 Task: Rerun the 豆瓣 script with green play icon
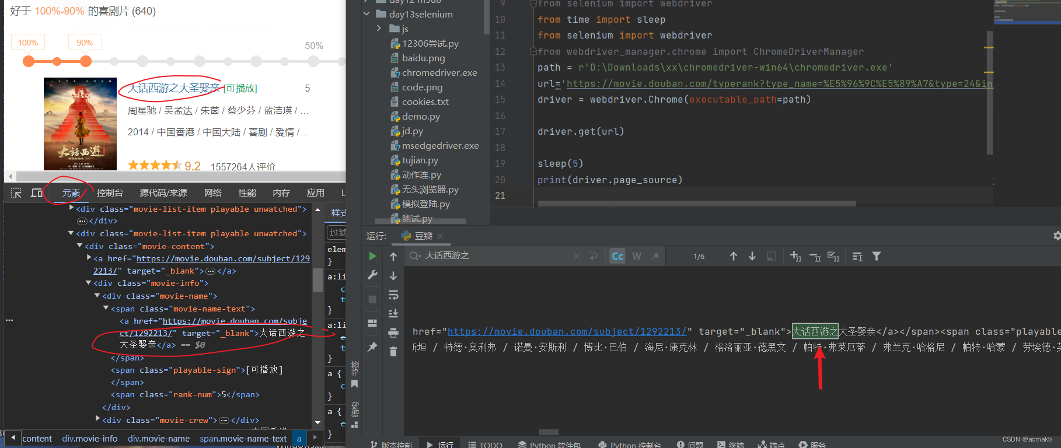pos(372,256)
